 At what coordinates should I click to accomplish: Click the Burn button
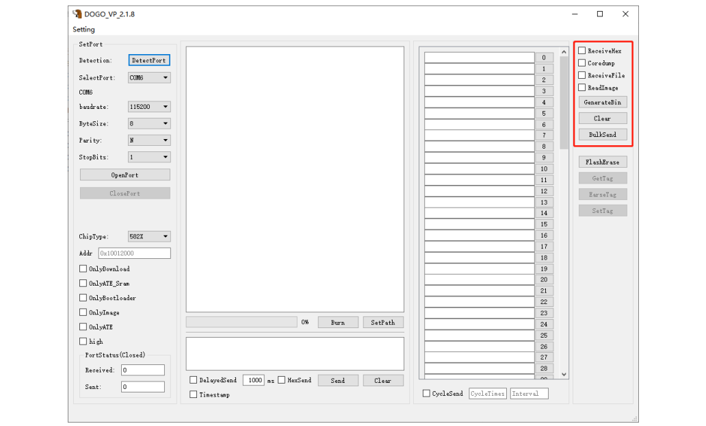pos(338,323)
